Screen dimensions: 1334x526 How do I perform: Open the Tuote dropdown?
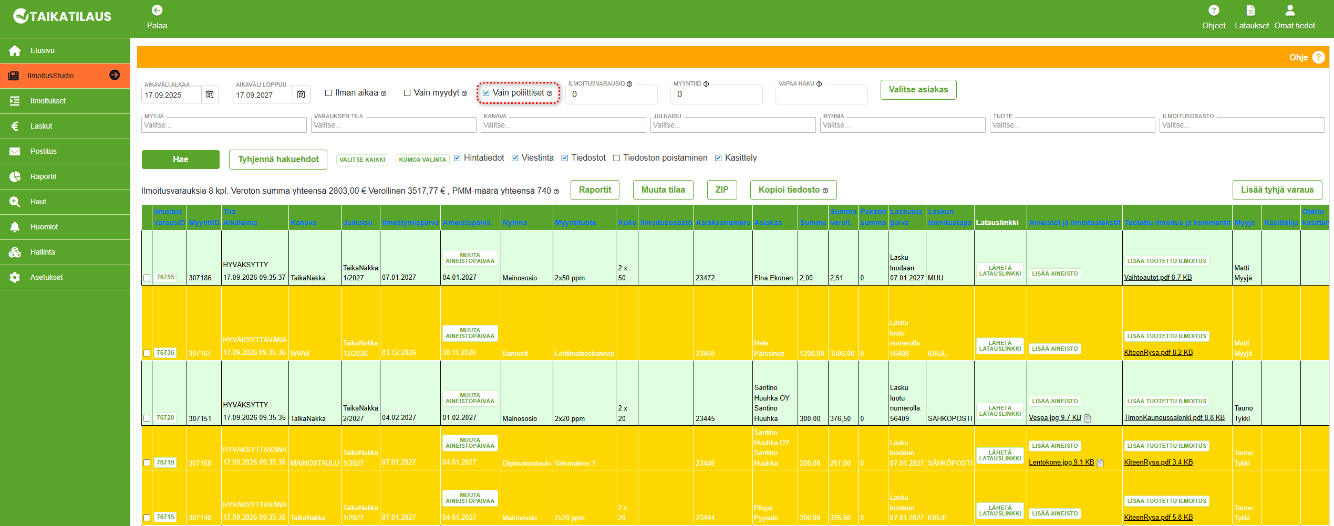pos(1073,125)
